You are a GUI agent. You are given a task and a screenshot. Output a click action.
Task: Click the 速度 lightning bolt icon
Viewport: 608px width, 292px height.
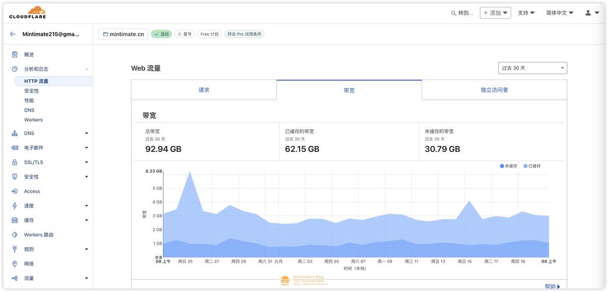click(15, 206)
